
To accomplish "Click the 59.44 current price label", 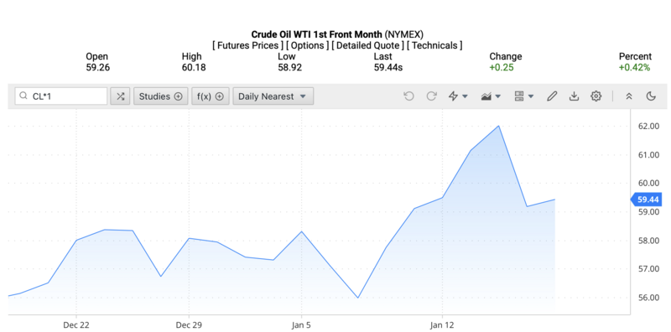I will coord(647,200).
